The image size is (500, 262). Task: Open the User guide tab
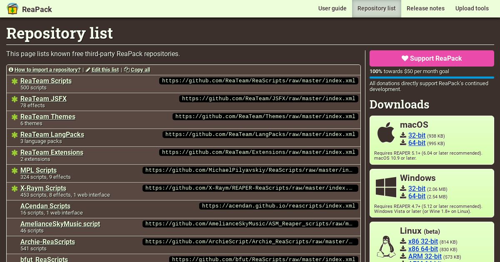coord(332,8)
